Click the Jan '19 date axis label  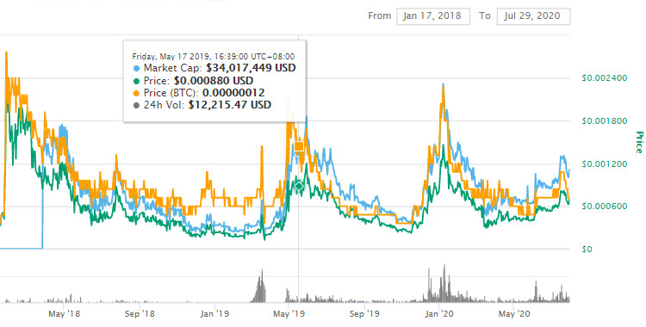[x=214, y=314]
